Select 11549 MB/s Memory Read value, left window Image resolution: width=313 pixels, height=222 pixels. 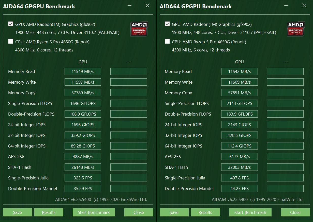(x=83, y=71)
